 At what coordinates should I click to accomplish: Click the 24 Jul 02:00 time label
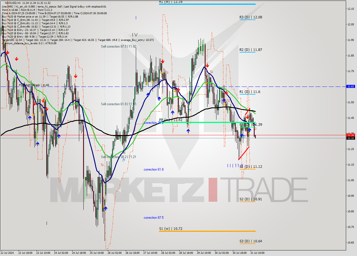(x=61, y=253)
